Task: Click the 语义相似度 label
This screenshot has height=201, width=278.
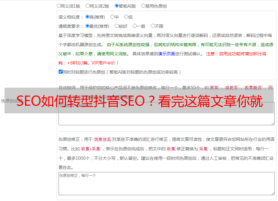Action: pos(71,17)
